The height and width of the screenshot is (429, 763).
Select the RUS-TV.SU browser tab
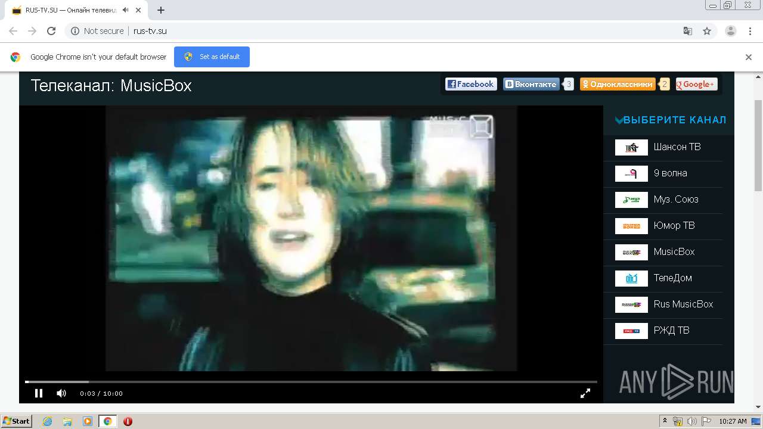pos(77,10)
